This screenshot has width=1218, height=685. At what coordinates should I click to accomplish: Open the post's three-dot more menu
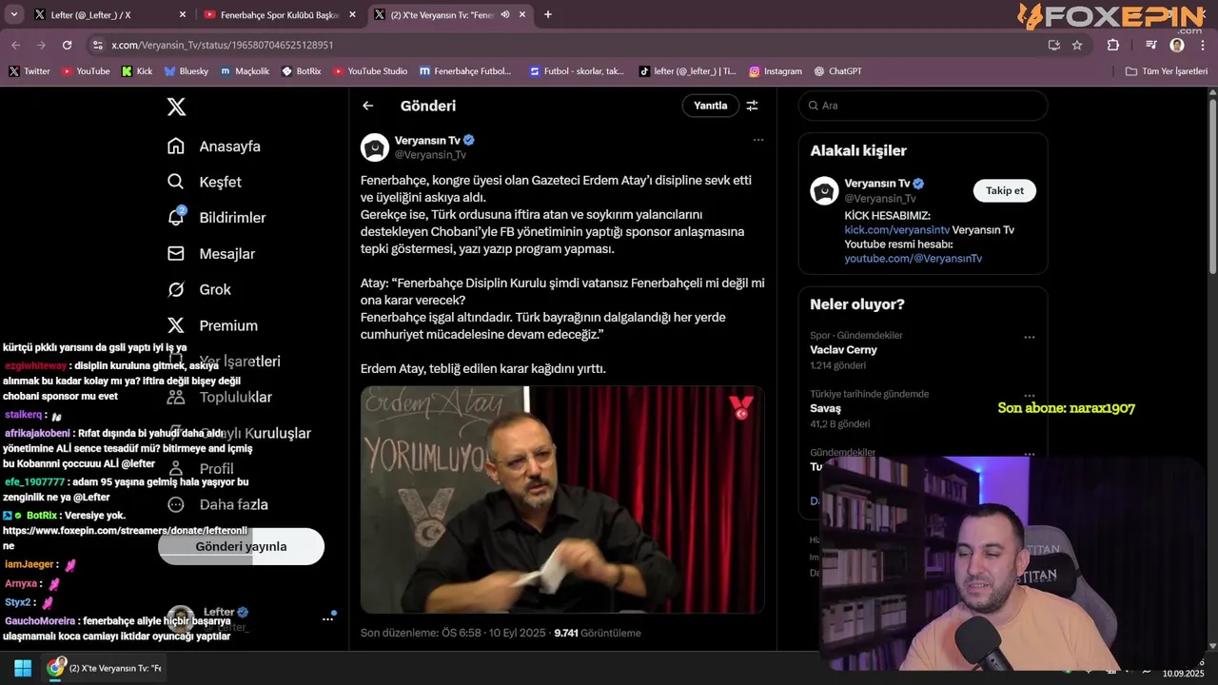(x=758, y=140)
